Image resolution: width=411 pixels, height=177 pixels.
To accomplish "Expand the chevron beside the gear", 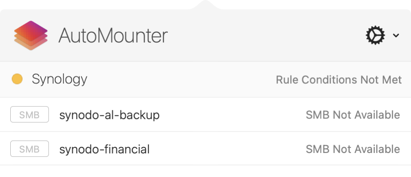I will click(396, 36).
